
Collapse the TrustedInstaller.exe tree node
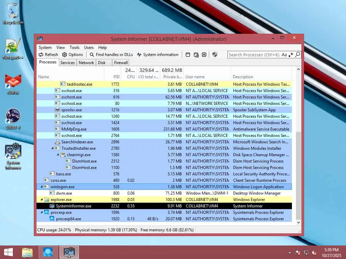pos(52,148)
